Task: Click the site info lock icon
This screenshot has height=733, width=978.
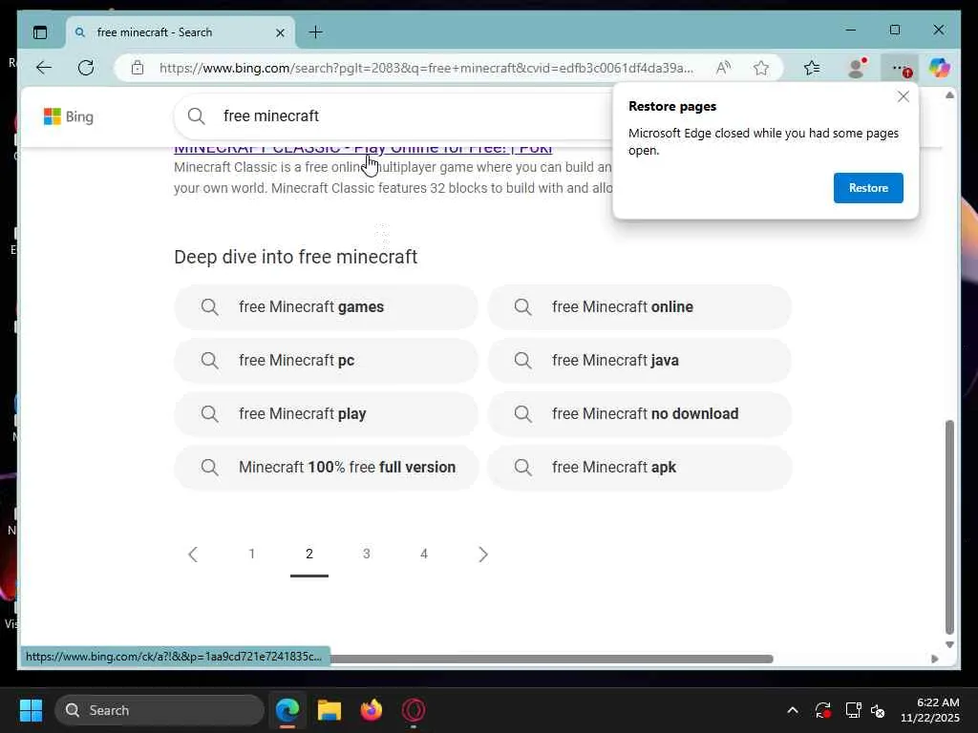Action: click(138, 68)
